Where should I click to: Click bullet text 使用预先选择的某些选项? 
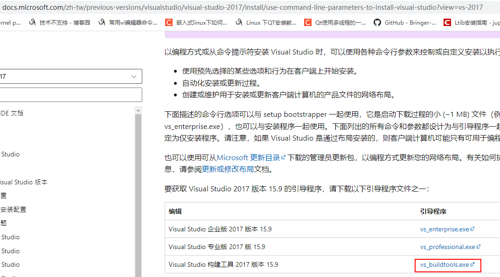[x=271, y=71]
